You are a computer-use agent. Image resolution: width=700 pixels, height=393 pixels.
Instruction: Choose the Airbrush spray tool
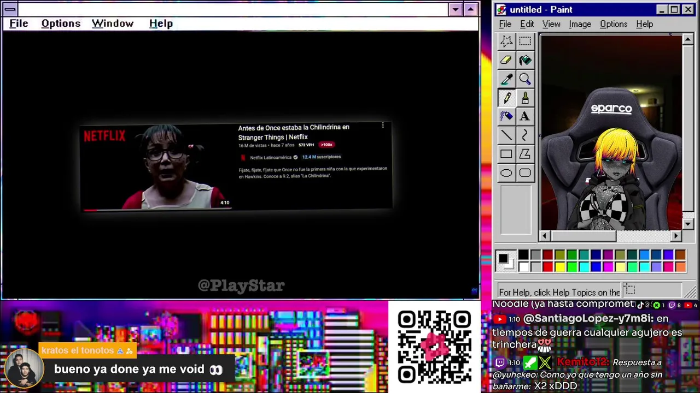506,116
